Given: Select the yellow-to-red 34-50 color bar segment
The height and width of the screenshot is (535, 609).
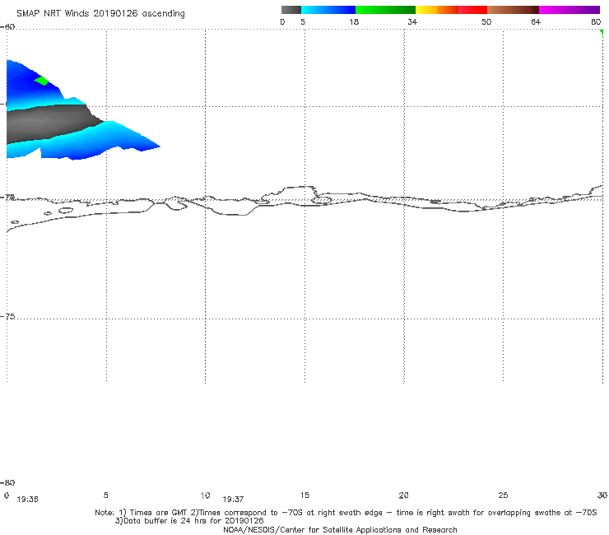Looking at the screenshot, I should tap(451, 10).
